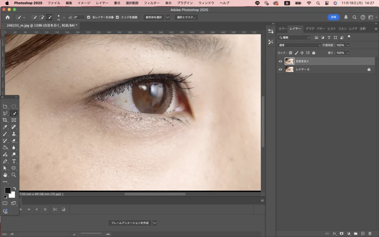The image size is (379, 237).
Task: Open the 通常 blend mode dropdown
Action: pos(299,45)
